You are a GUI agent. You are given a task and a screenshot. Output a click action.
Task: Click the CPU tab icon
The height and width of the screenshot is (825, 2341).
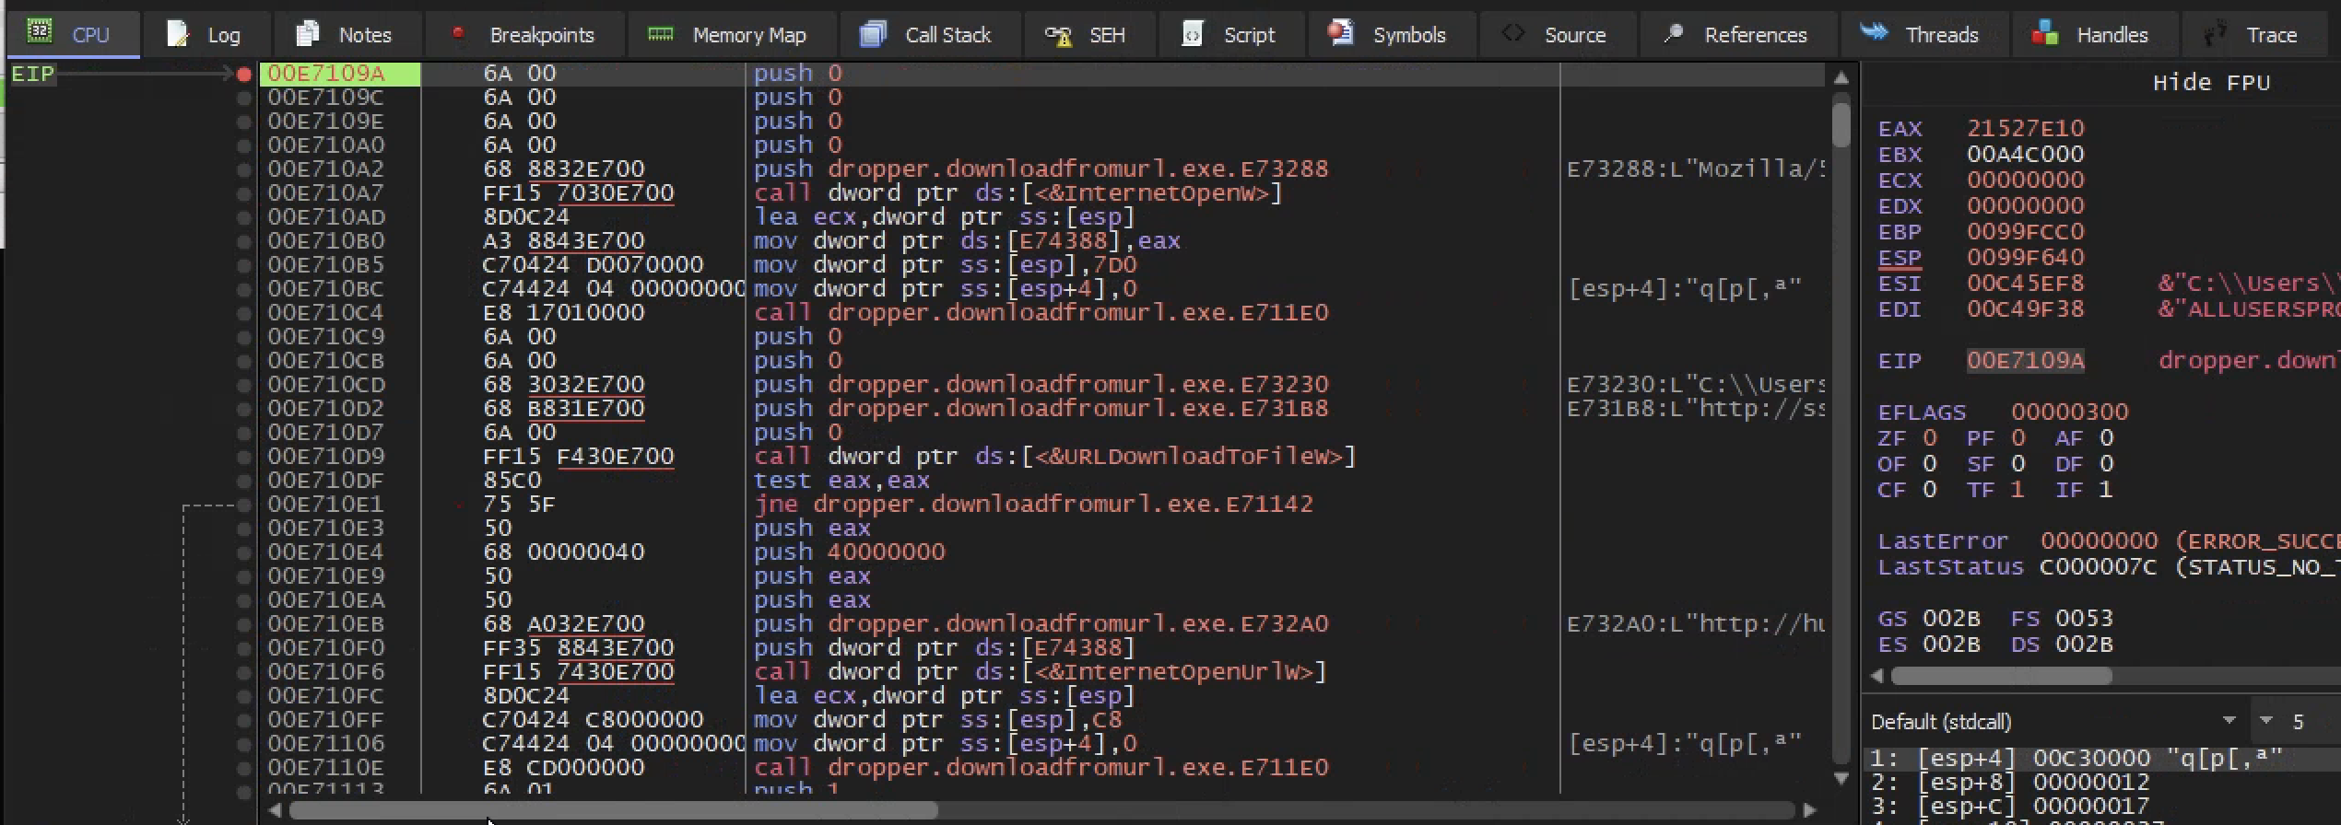tap(40, 32)
